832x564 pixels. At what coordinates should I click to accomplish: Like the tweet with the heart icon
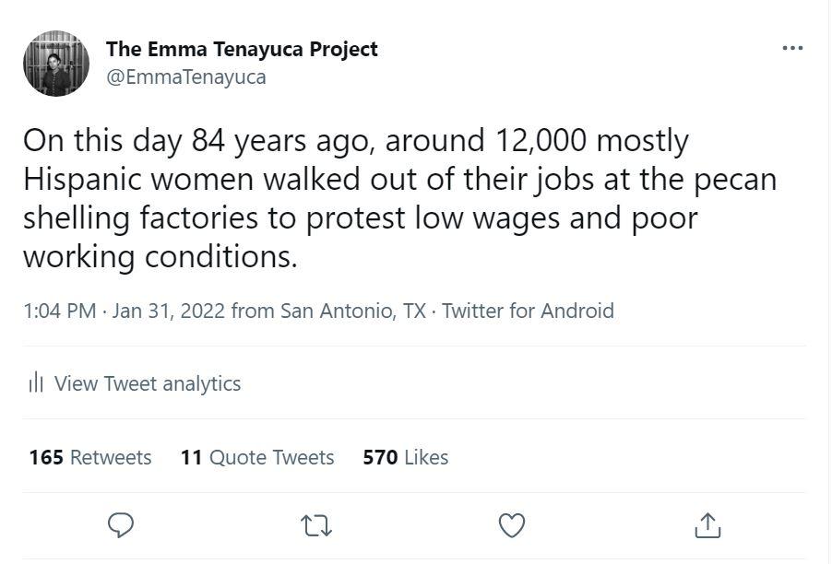pos(511,525)
